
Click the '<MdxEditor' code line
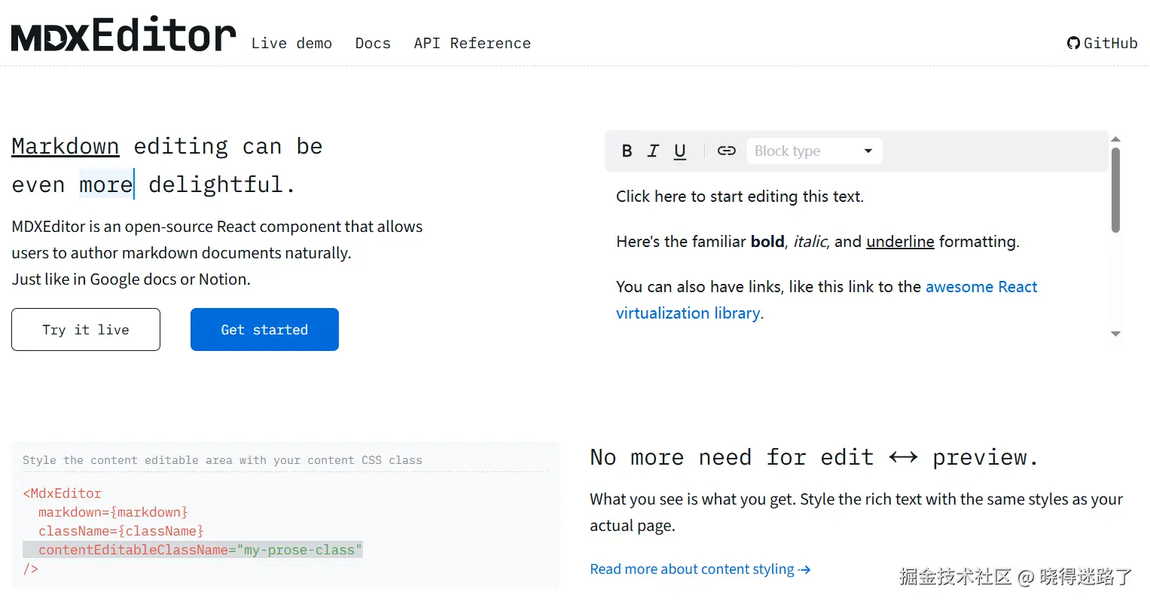pos(63,493)
